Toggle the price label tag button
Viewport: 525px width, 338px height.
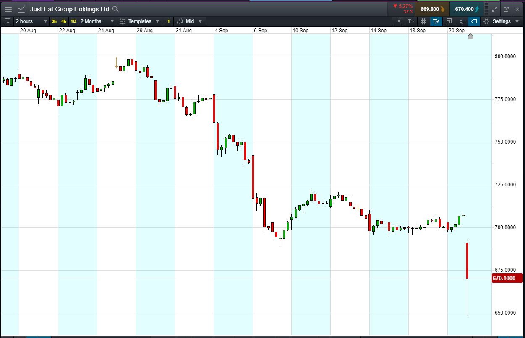click(474, 21)
